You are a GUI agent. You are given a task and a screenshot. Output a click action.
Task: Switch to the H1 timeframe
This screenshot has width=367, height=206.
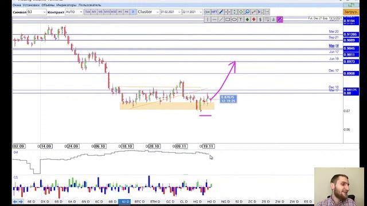(120, 11)
